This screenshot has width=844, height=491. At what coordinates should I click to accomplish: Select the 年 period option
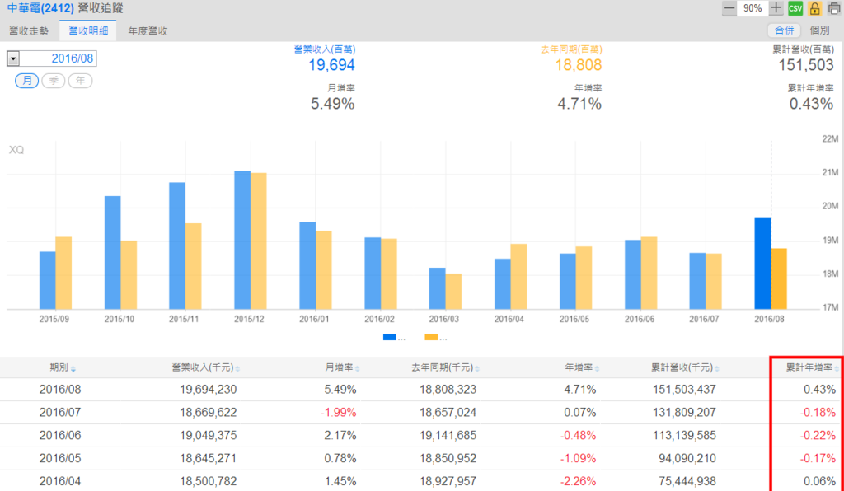(x=80, y=81)
